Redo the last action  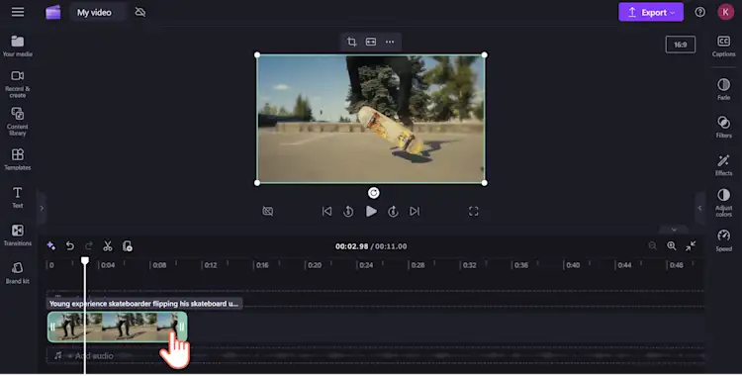click(x=89, y=245)
